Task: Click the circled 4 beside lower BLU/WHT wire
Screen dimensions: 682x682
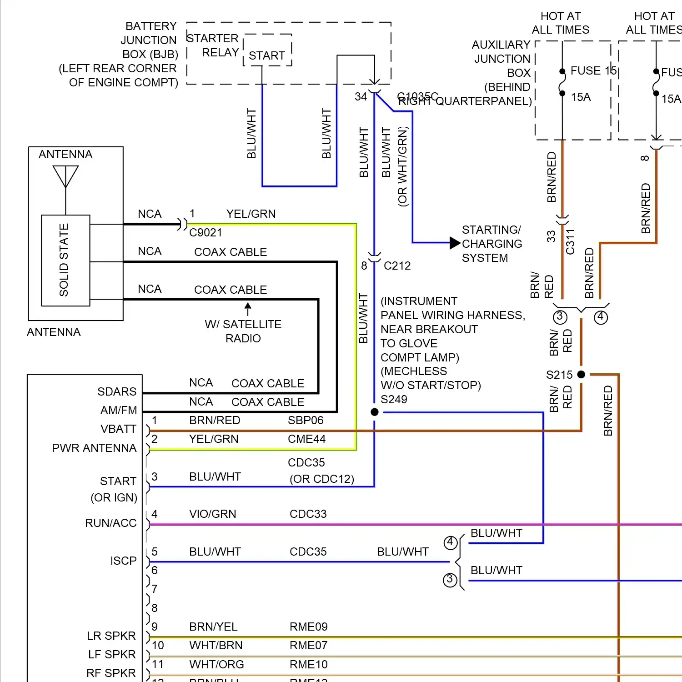Action: pos(450,542)
